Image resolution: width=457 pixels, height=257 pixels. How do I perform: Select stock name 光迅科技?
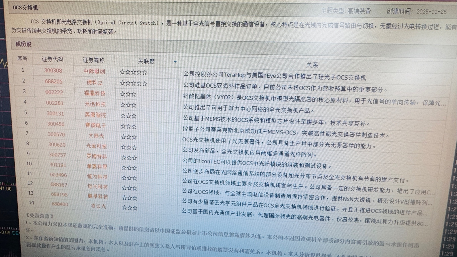(x=95, y=104)
